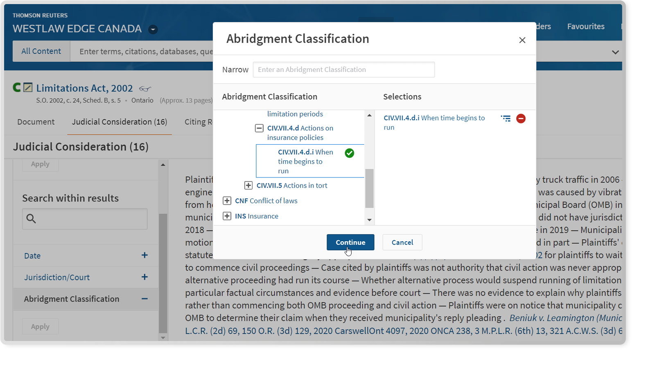Remove selection with red minus icon
This screenshot has width=655, height=368.
click(x=521, y=119)
